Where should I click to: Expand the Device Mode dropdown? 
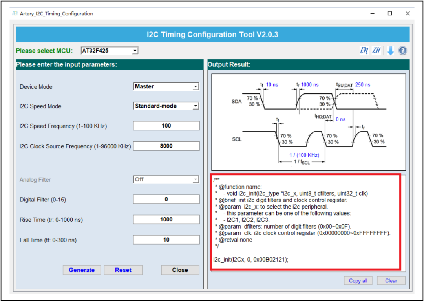tap(166, 87)
